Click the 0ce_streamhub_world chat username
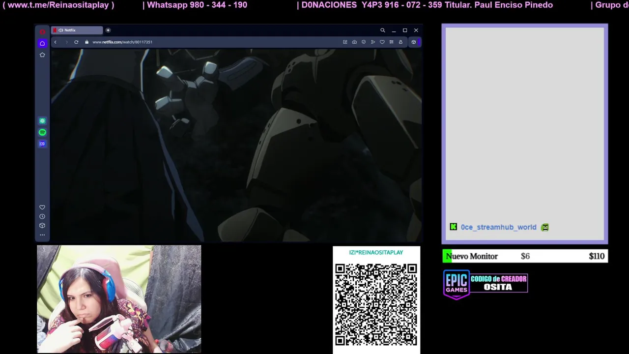Viewport: 629px width, 354px height. pyautogui.click(x=498, y=227)
